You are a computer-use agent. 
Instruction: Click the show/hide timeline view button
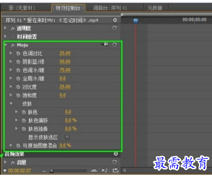coord(115,20)
